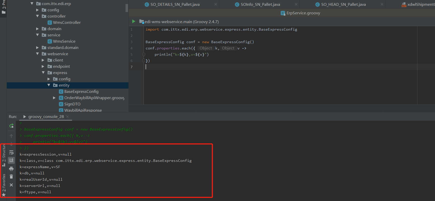435x201 pixels.
Task: Expand the standard.domain package node
Action: tap(37, 48)
